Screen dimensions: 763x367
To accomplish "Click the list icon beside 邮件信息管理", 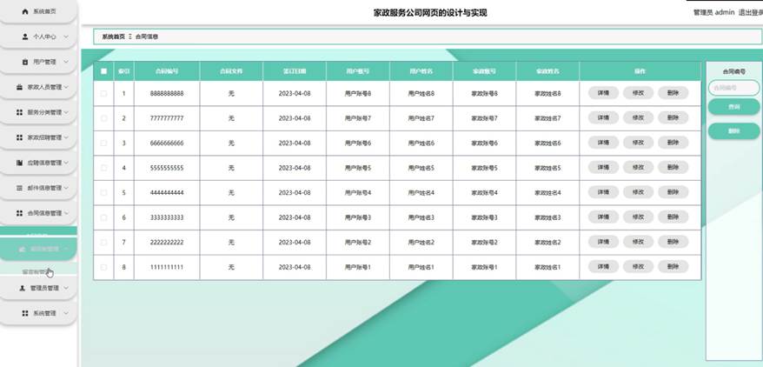I will coord(19,188).
